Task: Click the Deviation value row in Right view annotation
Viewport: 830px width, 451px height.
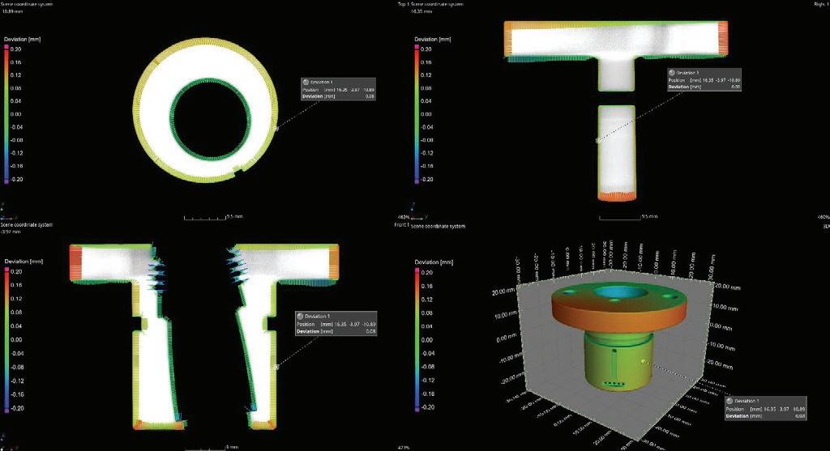Action: pos(704,87)
